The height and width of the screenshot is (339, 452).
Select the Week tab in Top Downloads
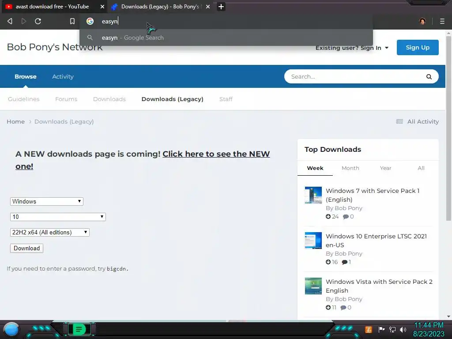point(315,168)
